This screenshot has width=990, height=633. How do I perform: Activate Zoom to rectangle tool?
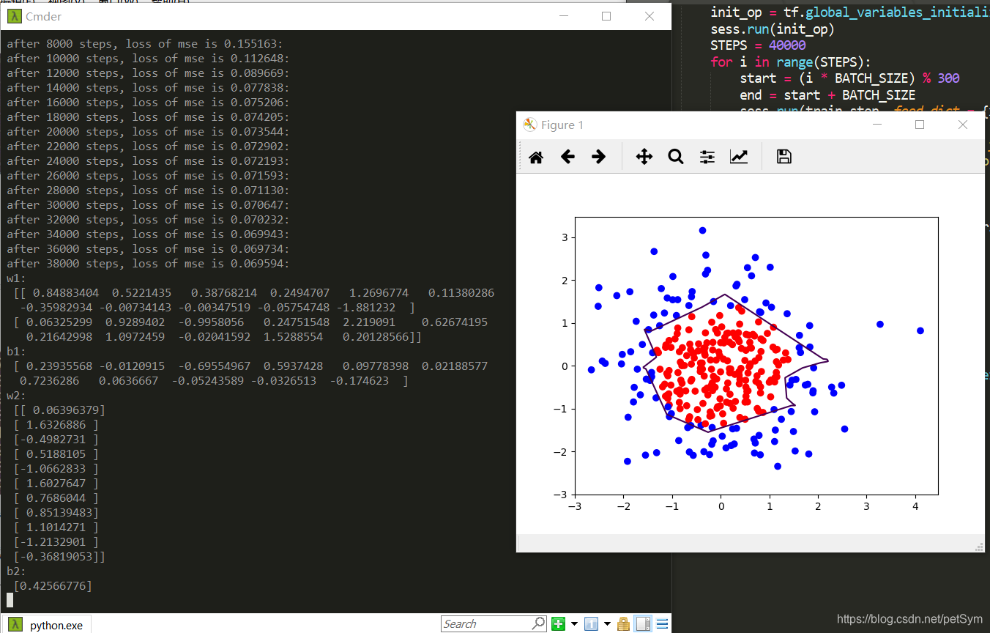point(675,157)
